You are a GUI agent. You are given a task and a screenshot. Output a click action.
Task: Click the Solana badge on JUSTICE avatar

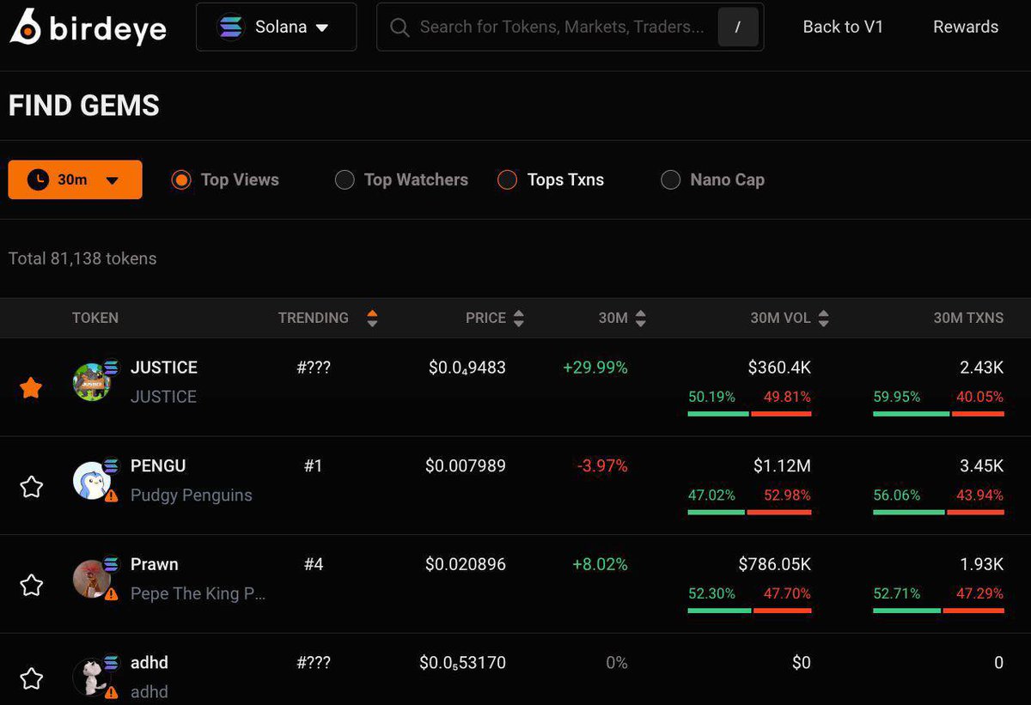(111, 367)
